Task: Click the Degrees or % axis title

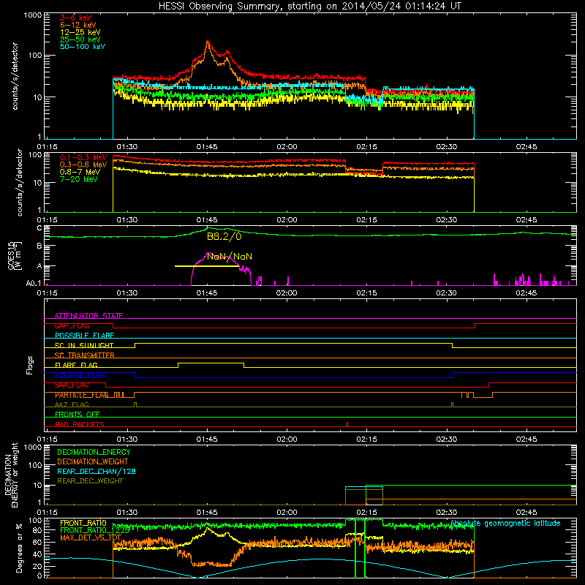Action: click(x=19, y=548)
